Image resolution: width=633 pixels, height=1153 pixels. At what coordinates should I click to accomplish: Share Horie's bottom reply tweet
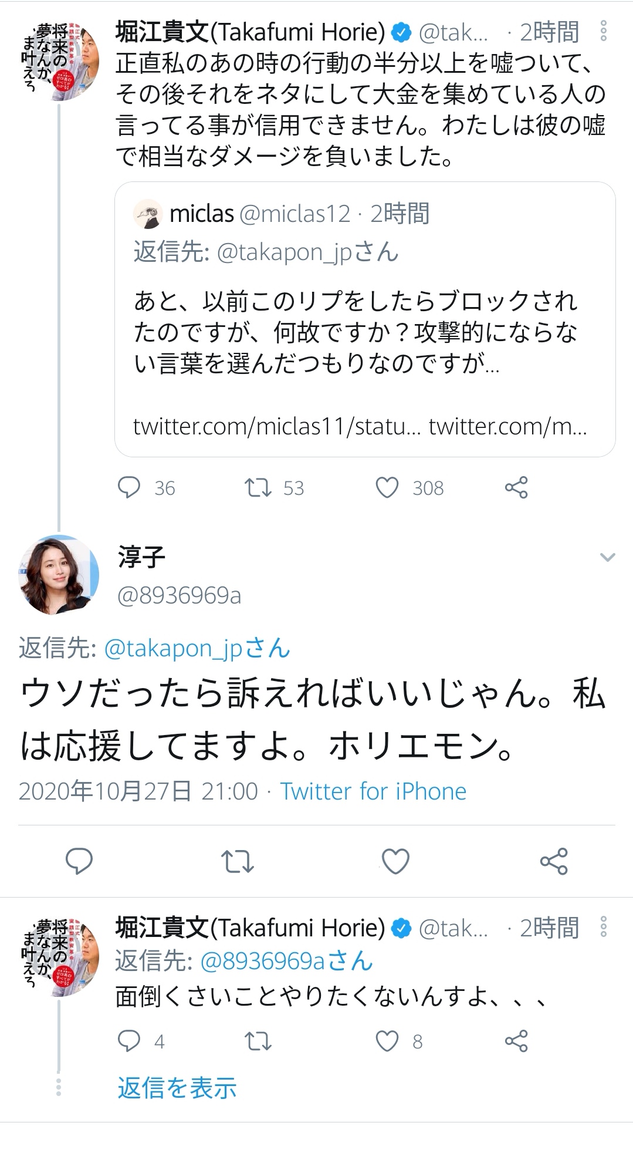tap(516, 1041)
